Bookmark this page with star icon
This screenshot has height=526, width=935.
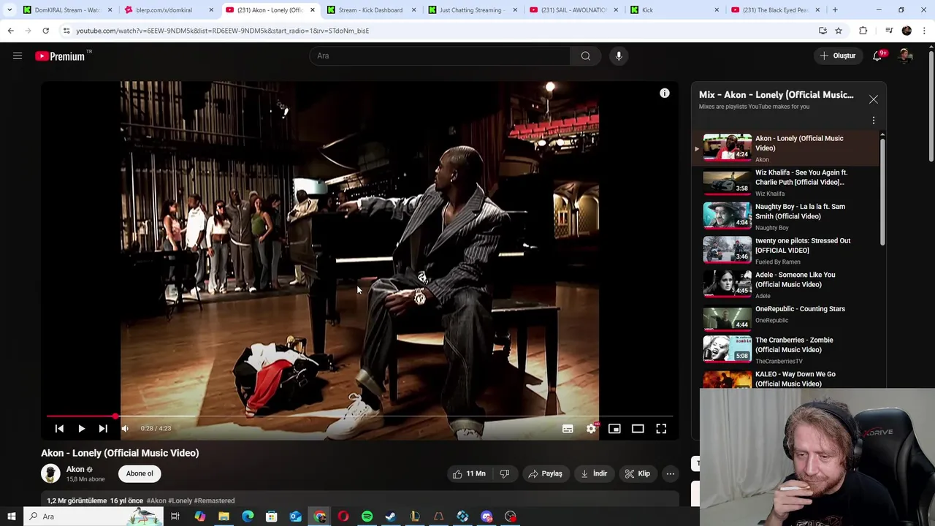[x=839, y=31]
